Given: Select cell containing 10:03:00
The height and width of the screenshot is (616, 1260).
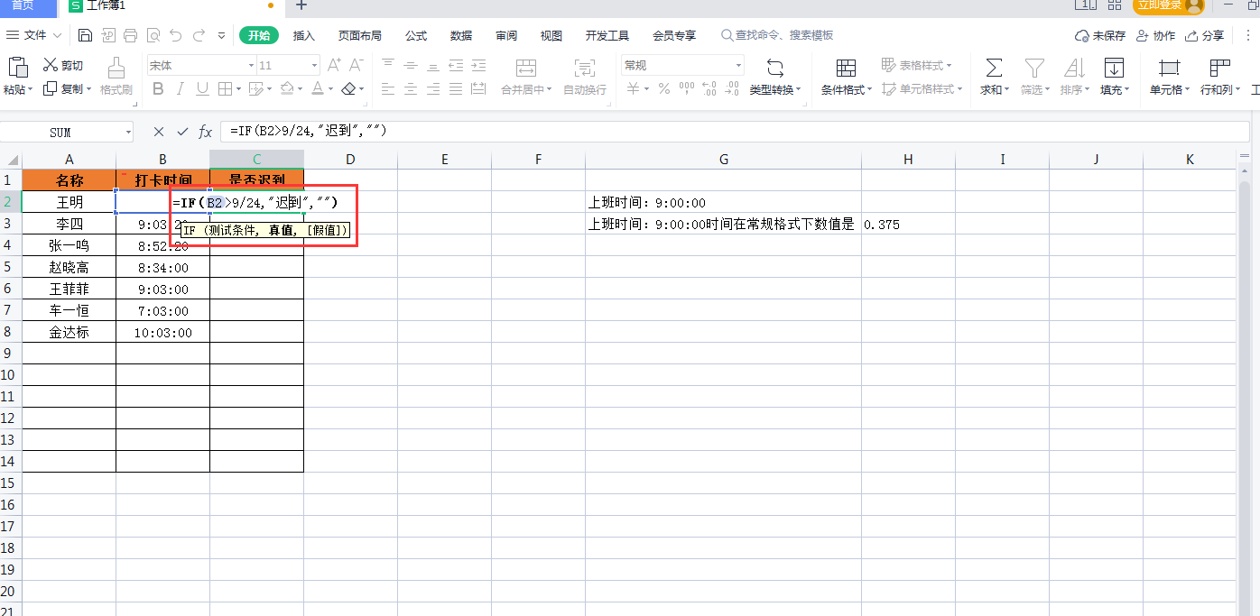Looking at the screenshot, I should coord(163,333).
